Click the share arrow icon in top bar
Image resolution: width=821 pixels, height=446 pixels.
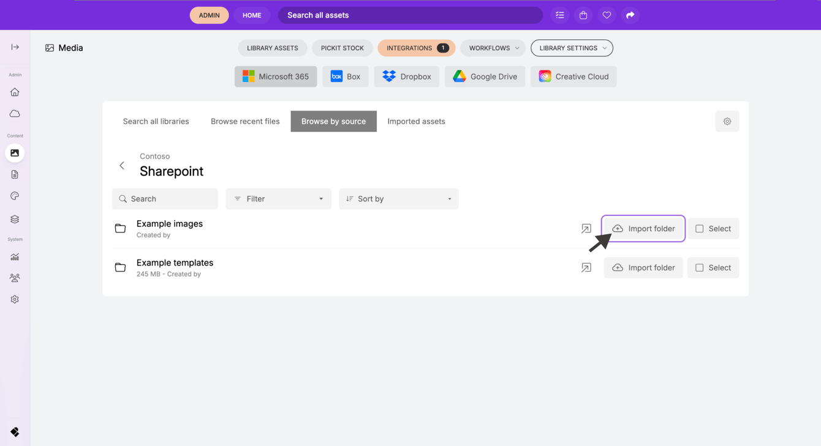630,15
